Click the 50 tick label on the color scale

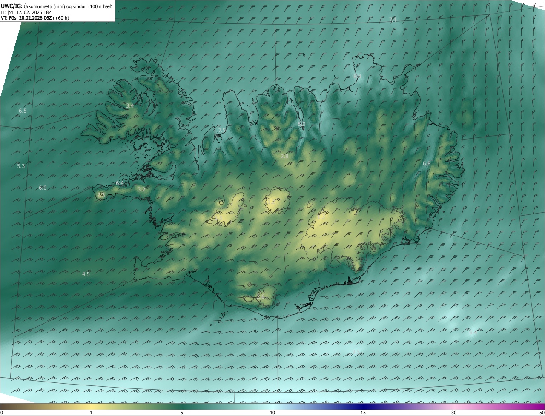(x=542, y=413)
